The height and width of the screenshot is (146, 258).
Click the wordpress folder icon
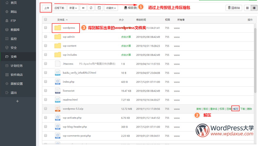[x=58, y=28]
